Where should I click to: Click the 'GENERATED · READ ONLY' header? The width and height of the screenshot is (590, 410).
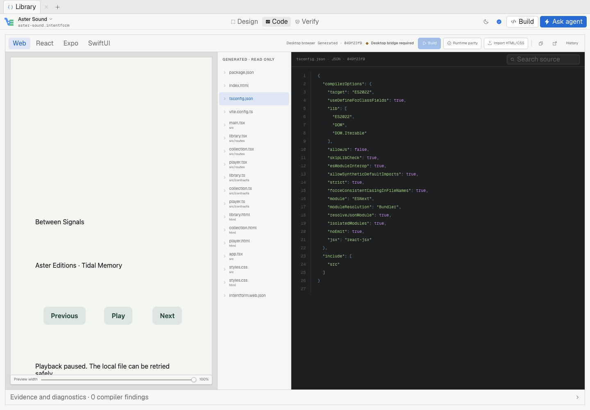pos(248,59)
